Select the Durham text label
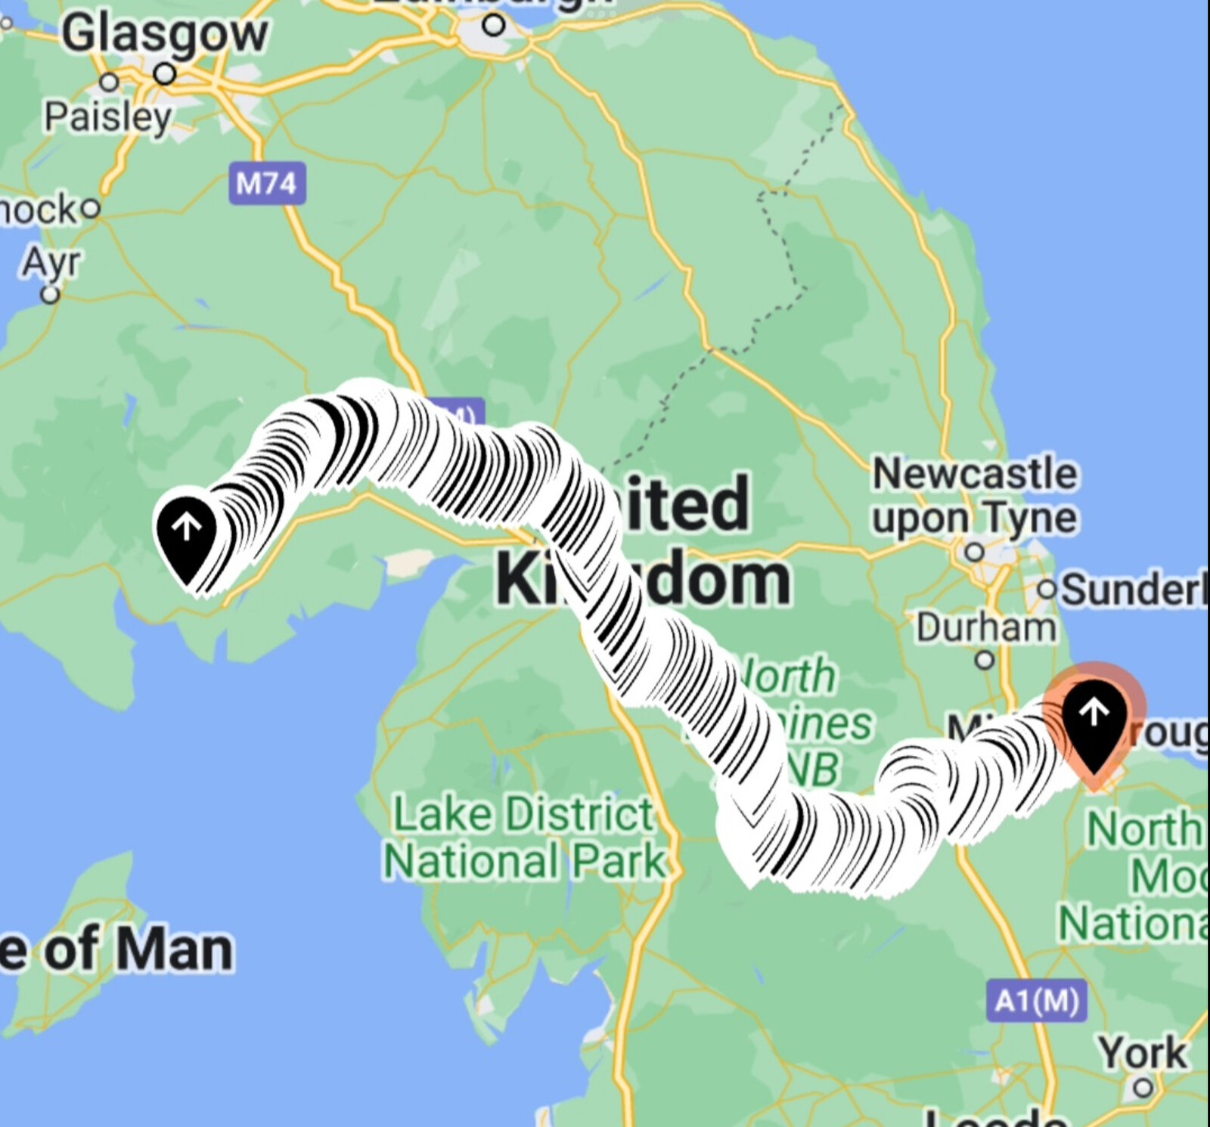The height and width of the screenshot is (1127, 1210). 987,627
